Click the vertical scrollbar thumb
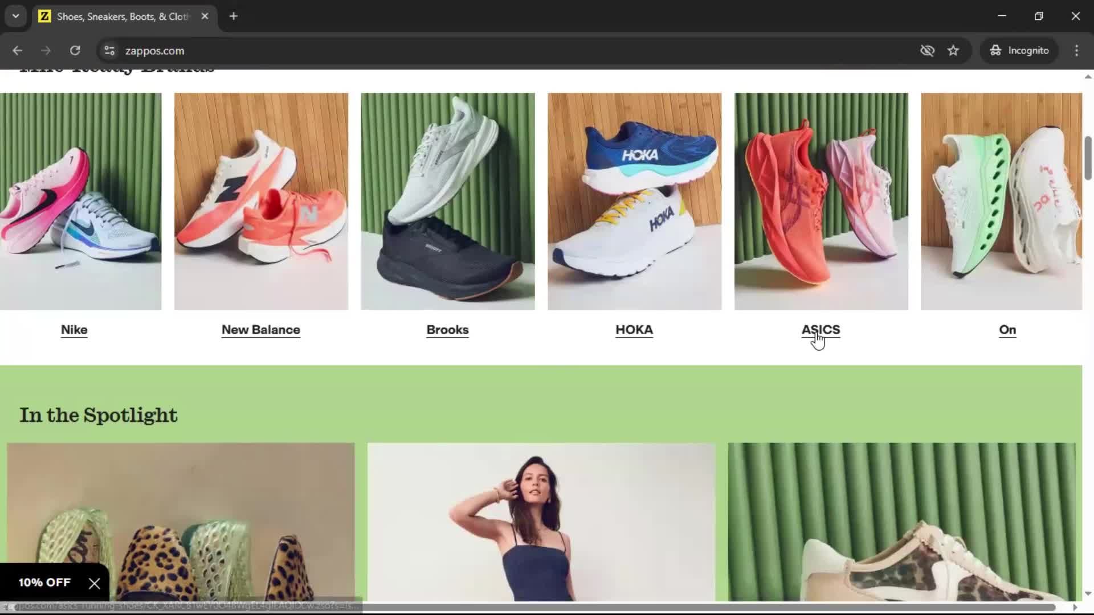This screenshot has width=1094, height=615. click(x=1088, y=158)
